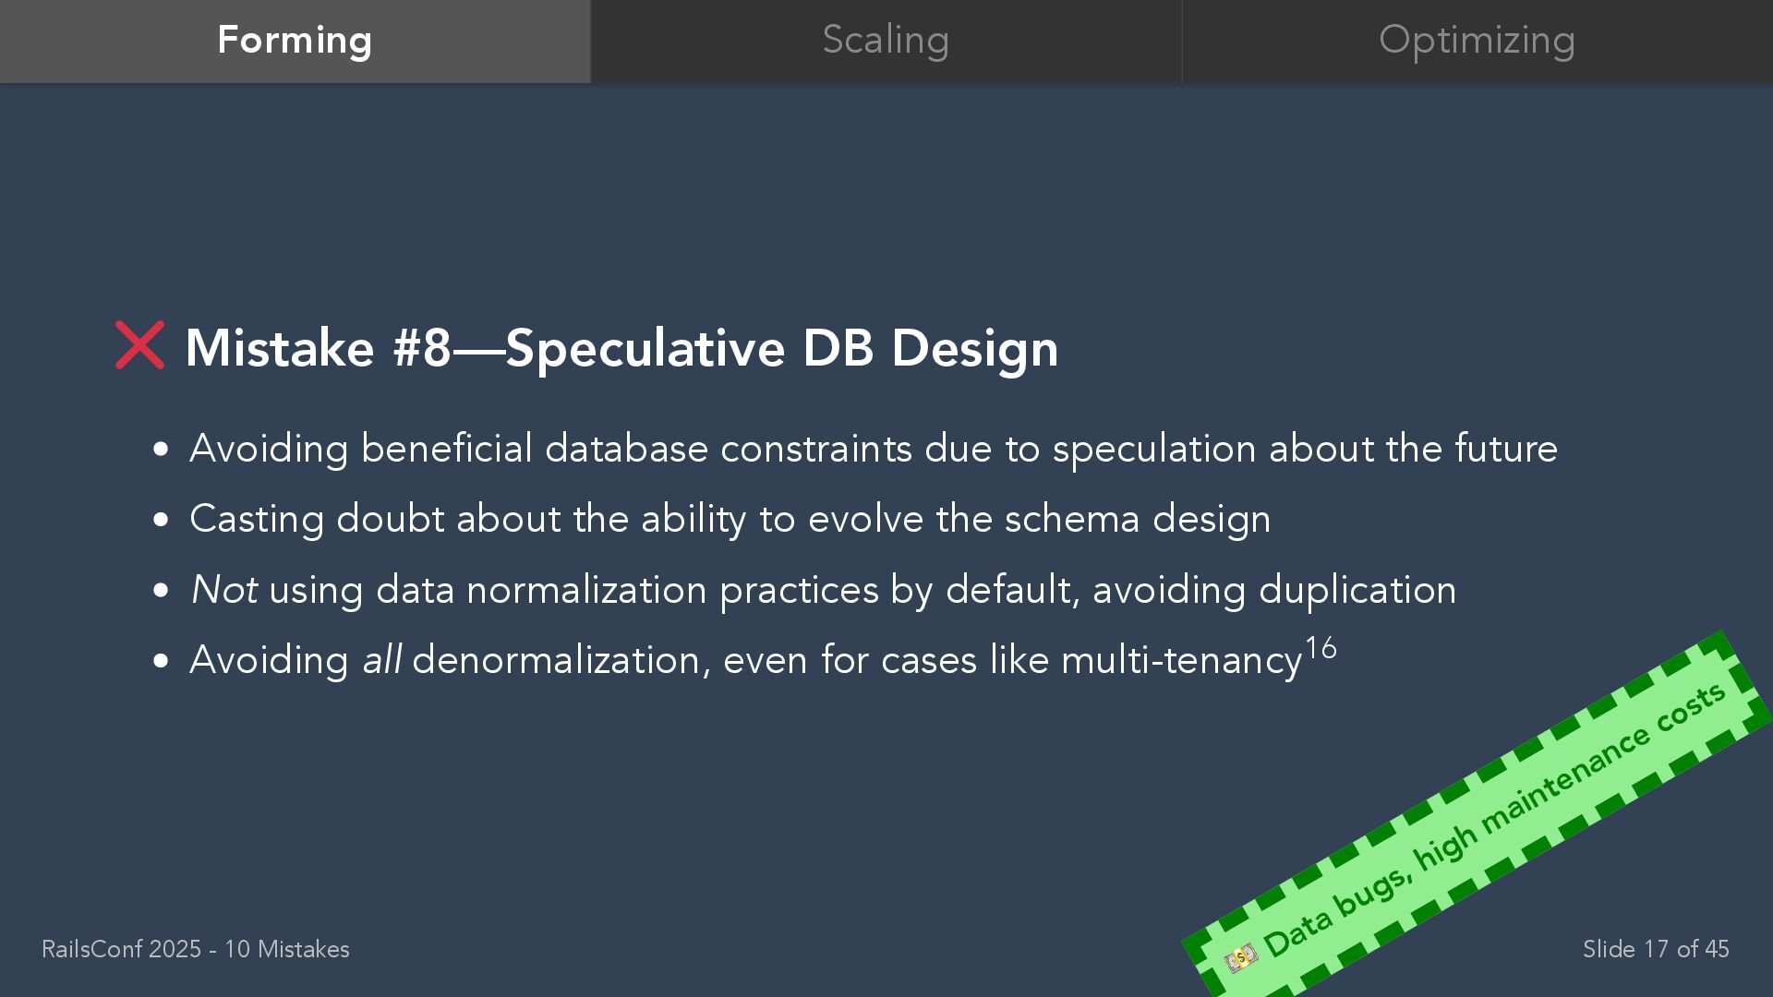
Task: Click the Slide 17 of 45 counter
Action: [1656, 949]
